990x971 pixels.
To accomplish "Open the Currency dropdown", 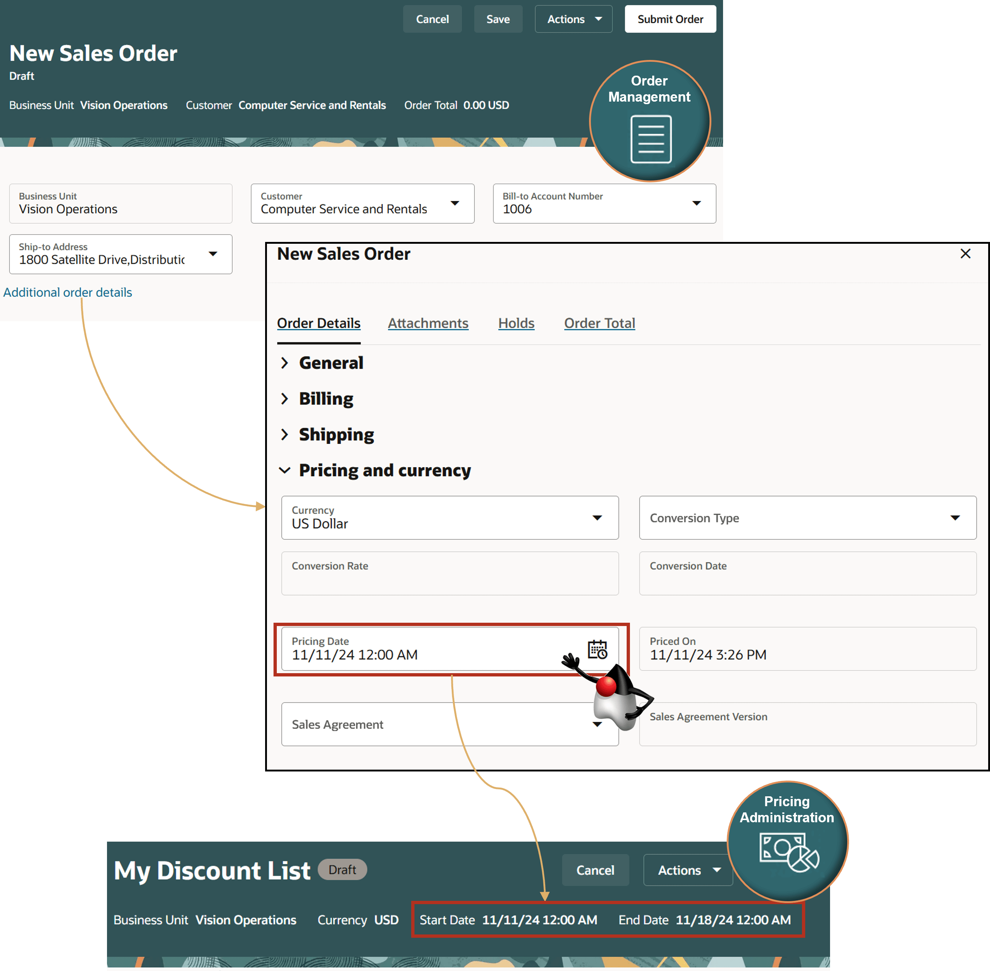I will pyautogui.click(x=597, y=517).
